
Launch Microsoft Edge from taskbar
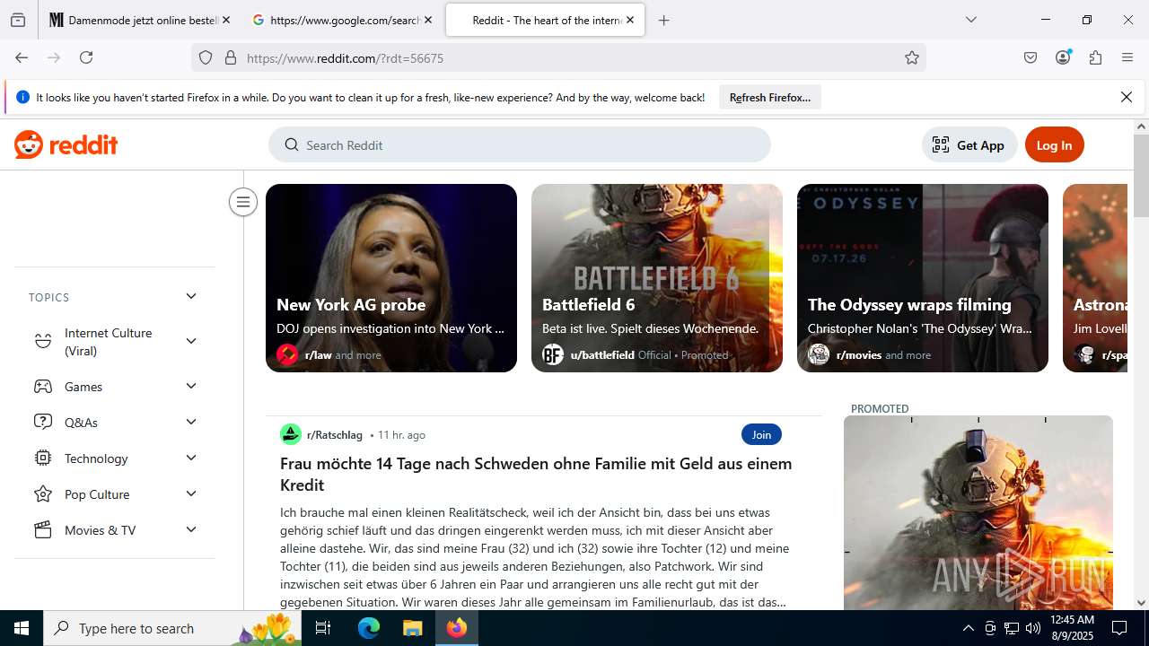coord(369,628)
